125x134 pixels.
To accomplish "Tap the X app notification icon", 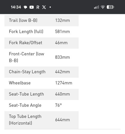I will (x=44, y=7).
